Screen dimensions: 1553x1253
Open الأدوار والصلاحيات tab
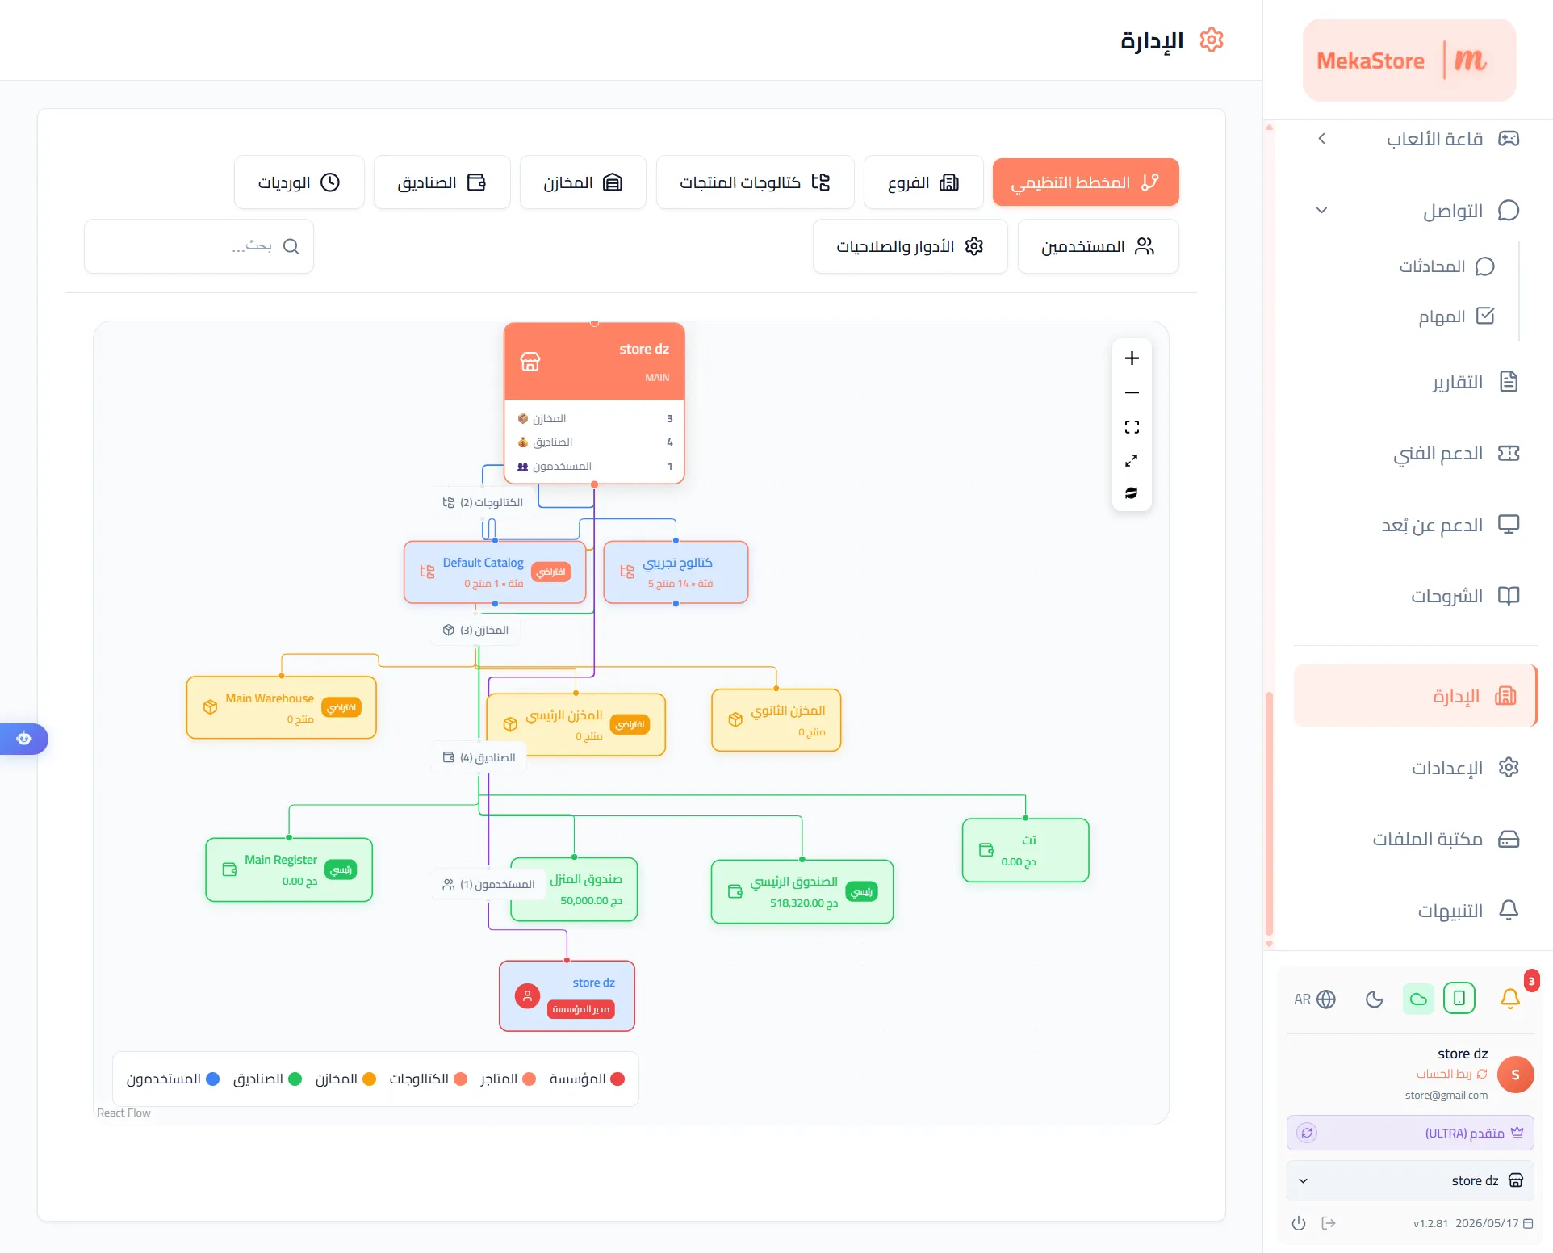point(910,246)
